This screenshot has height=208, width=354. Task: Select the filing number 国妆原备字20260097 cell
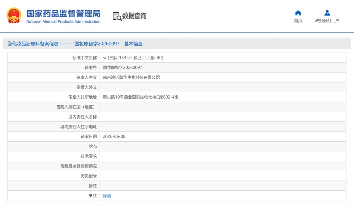point(122,68)
